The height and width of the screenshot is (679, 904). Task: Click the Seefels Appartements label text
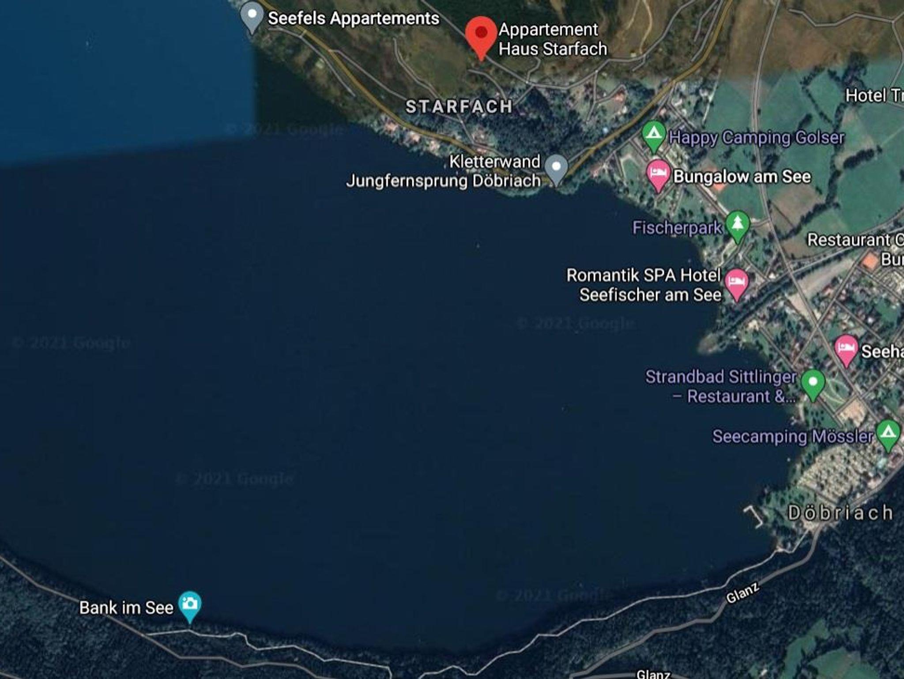click(354, 19)
